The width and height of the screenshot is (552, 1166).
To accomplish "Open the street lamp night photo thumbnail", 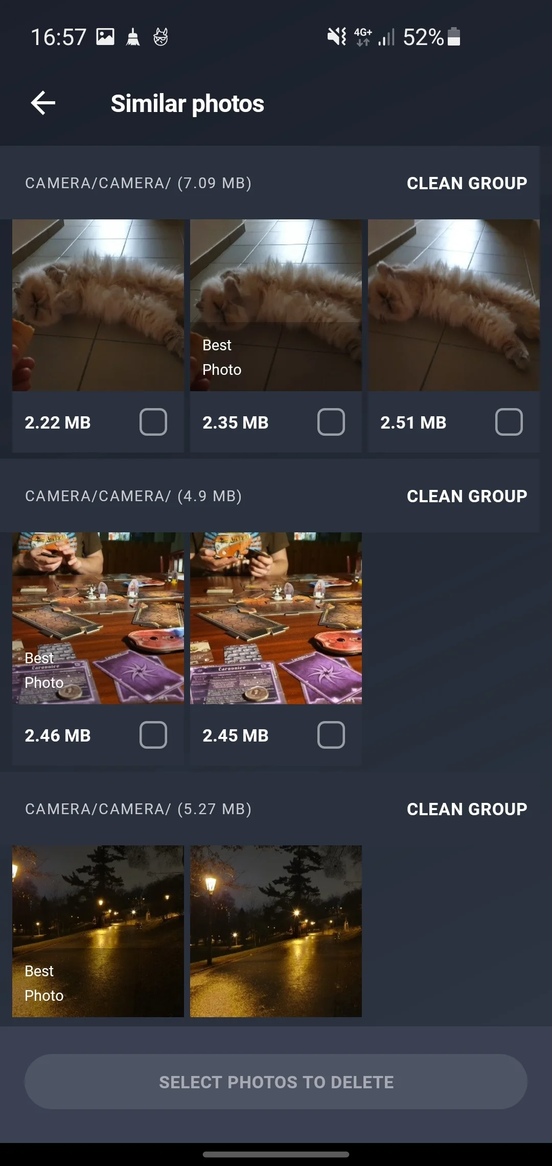I will coord(276,931).
